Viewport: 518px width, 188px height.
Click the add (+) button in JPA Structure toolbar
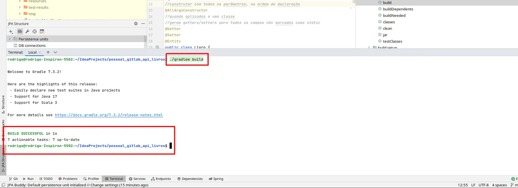tap(11, 32)
